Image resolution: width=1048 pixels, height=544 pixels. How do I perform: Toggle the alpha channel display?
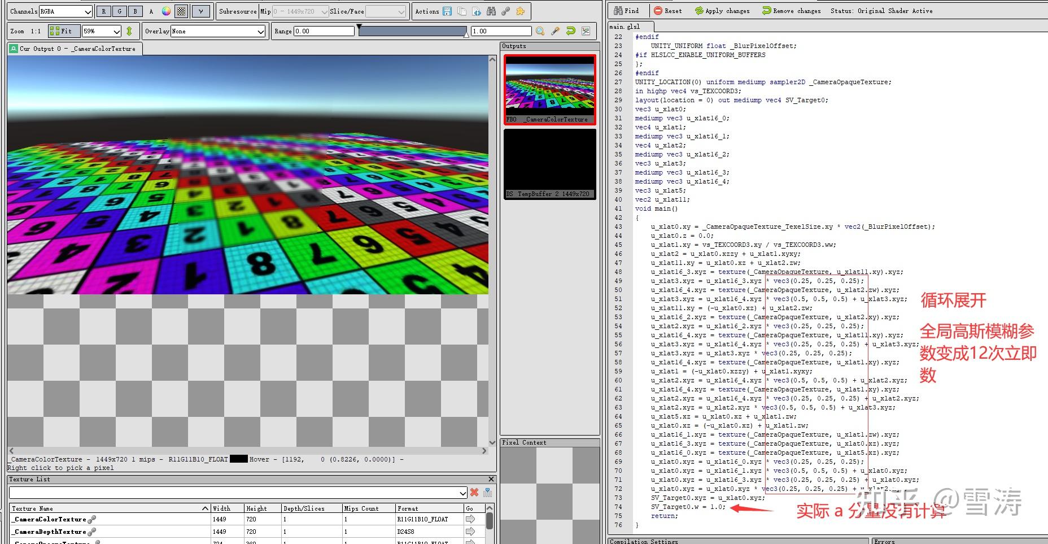151,11
